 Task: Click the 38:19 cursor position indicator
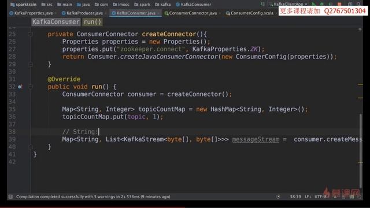pyautogui.click(x=295, y=196)
